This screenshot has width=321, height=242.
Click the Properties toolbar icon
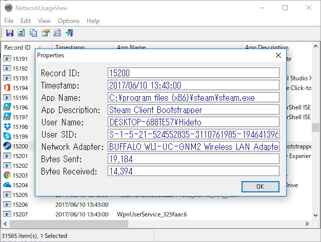(x=46, y=33)
